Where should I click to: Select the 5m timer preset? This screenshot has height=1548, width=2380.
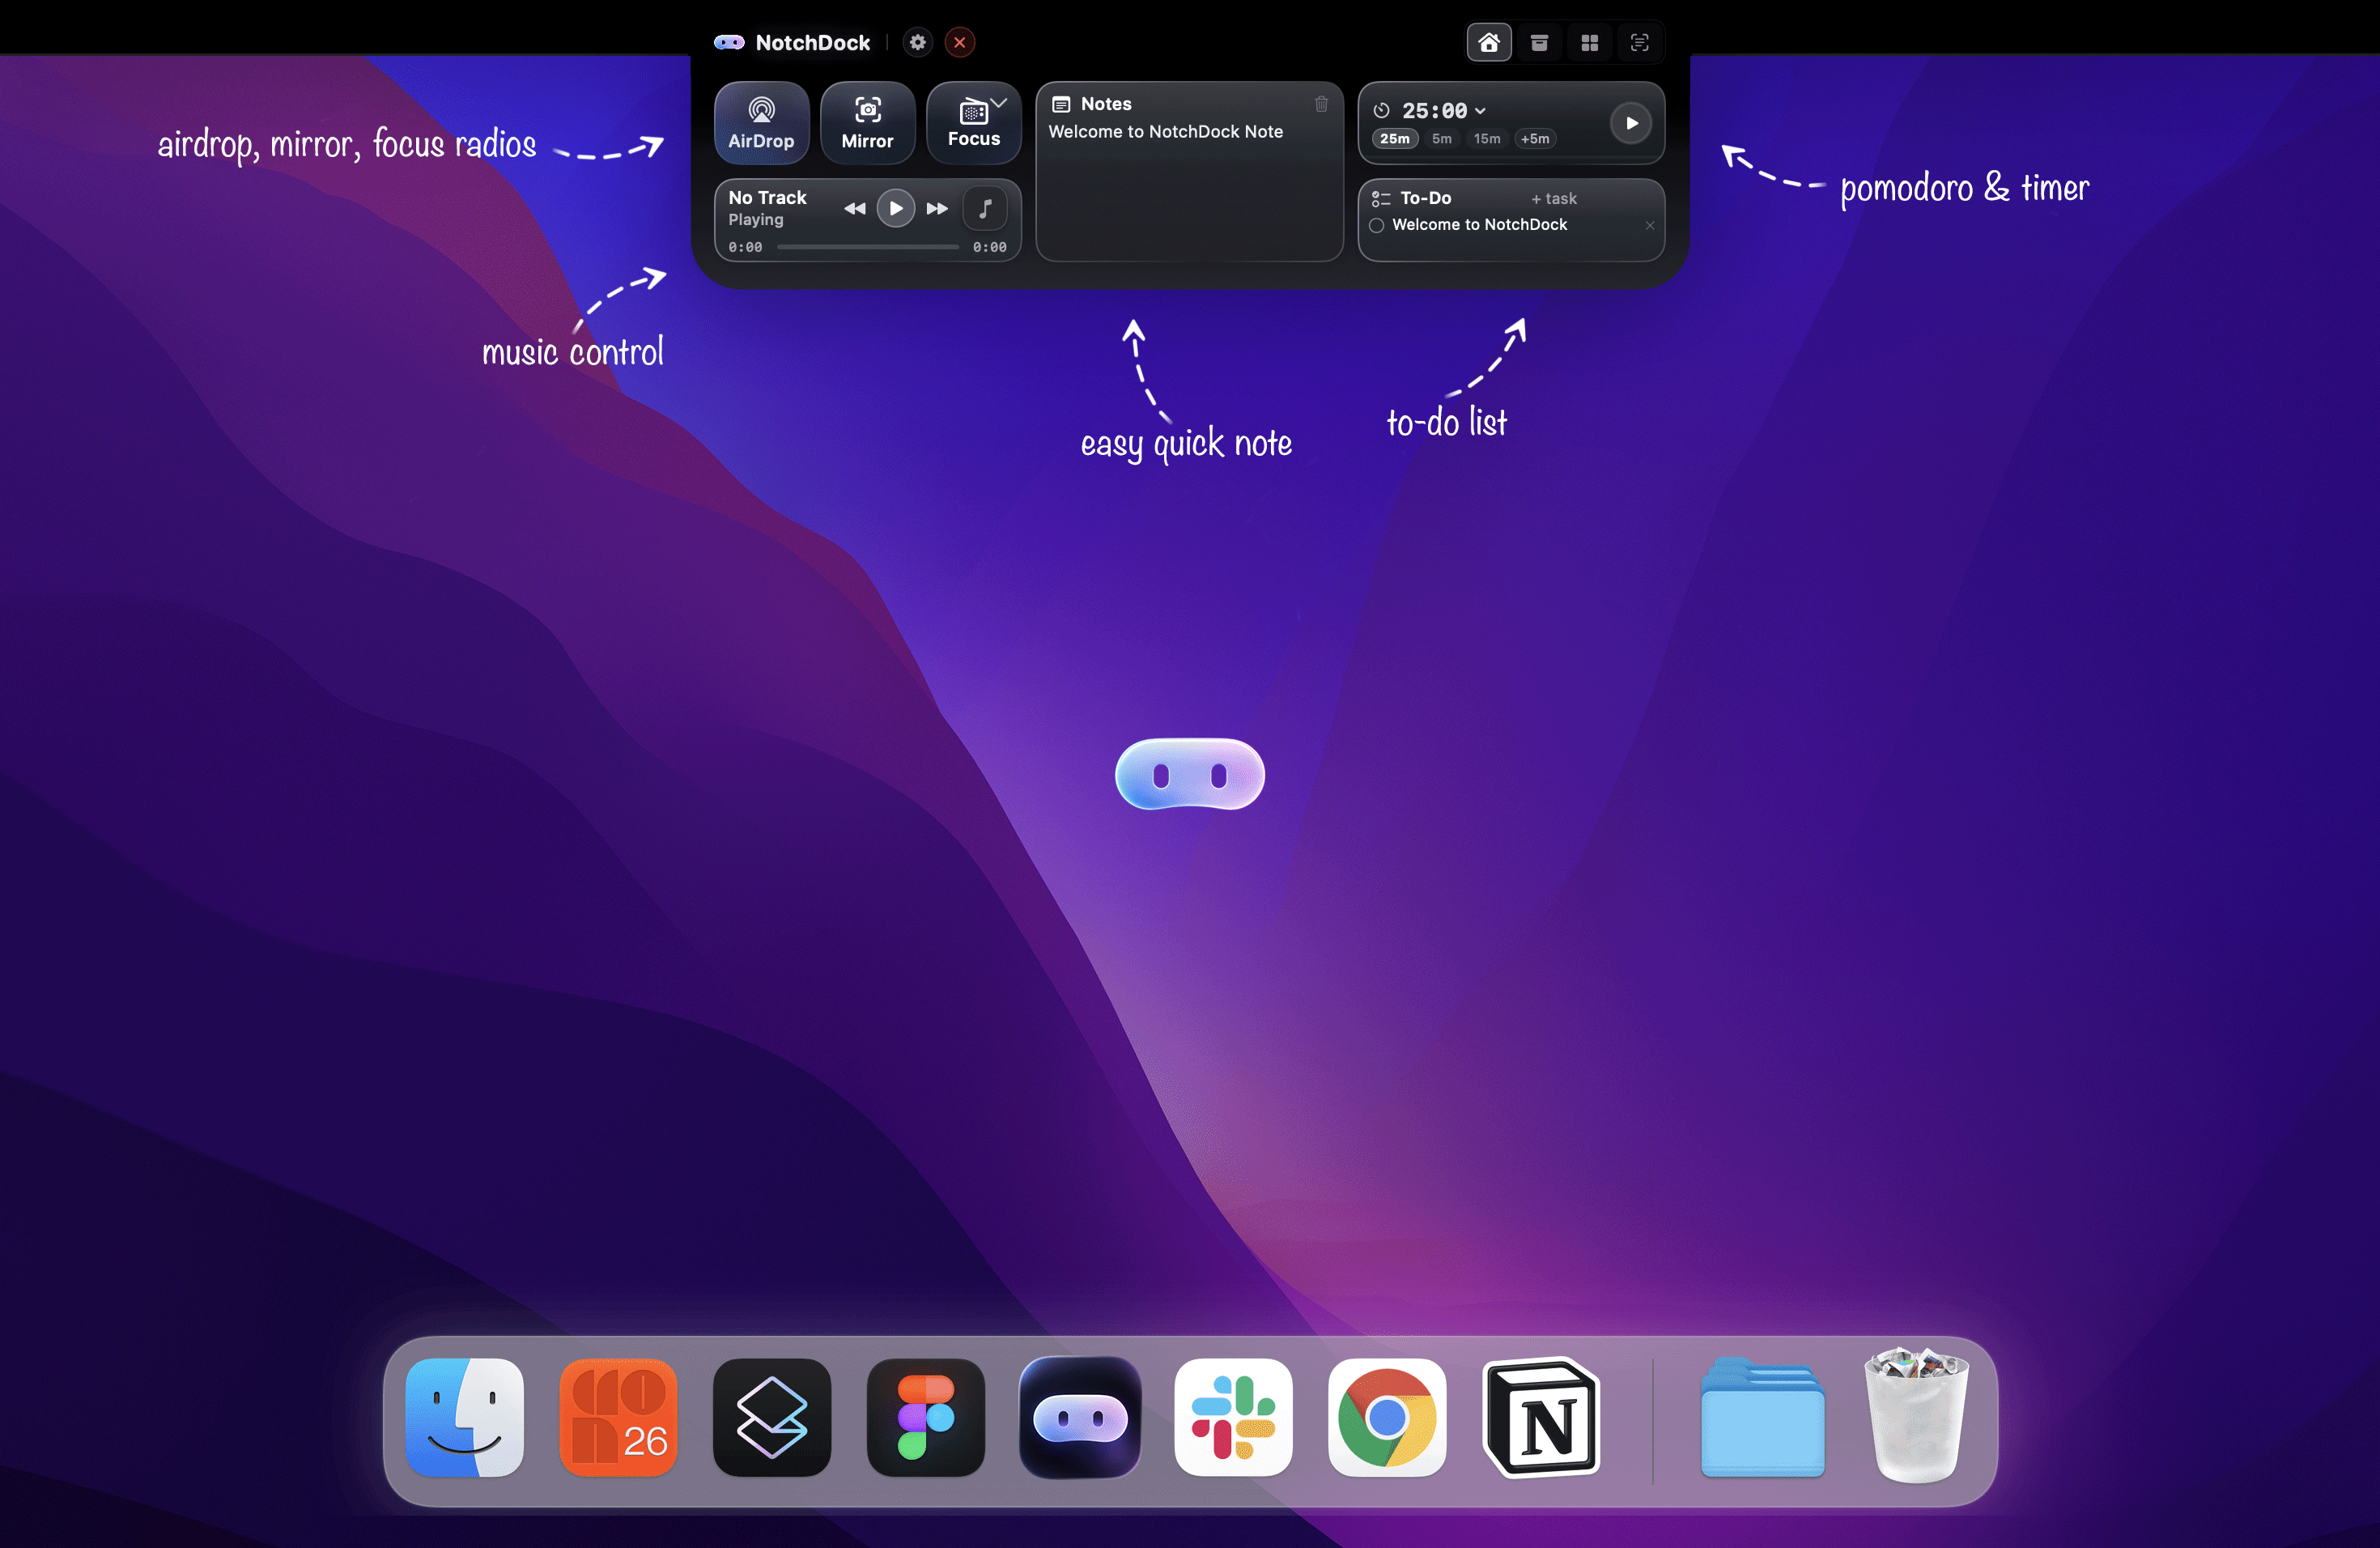point(1441,139)
